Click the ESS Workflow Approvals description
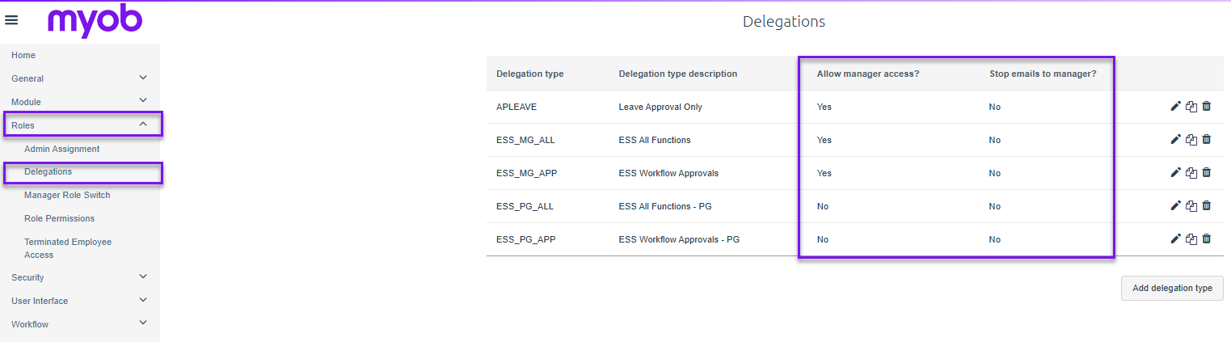This screenshot has width=1231, height=342. 668,173
